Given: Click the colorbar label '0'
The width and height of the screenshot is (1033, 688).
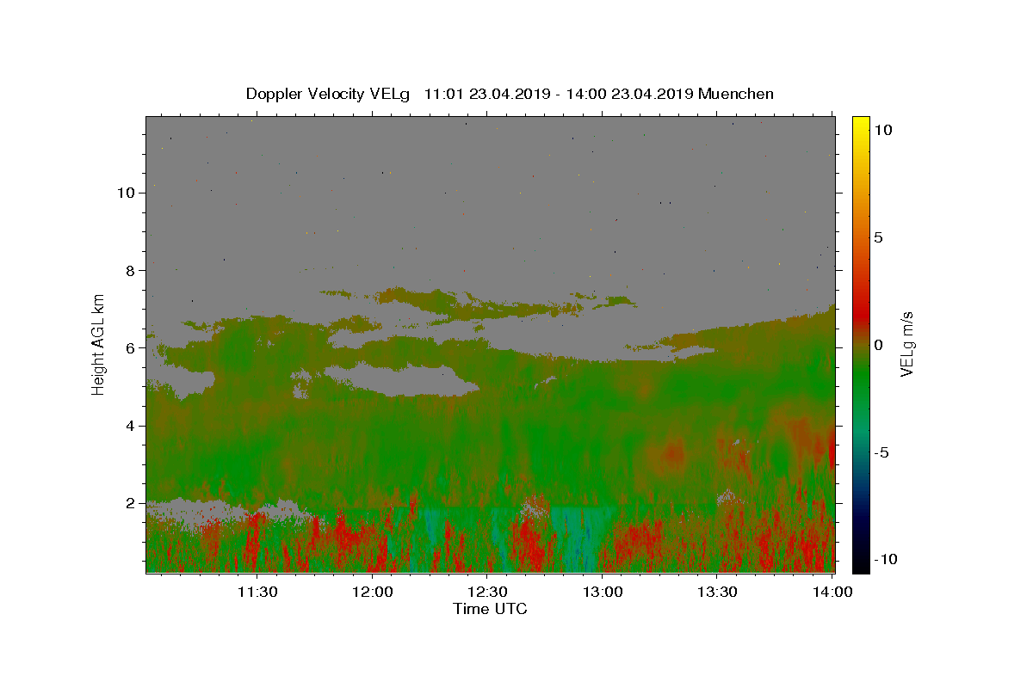Looking at the screenshot, I should 878,345.
